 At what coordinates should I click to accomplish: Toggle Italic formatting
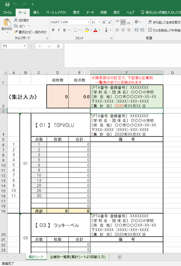pyautogui.click(x=59, y=30)
